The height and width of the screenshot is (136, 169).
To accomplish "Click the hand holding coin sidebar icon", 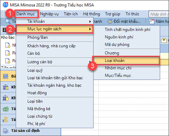I will point(5,120).
